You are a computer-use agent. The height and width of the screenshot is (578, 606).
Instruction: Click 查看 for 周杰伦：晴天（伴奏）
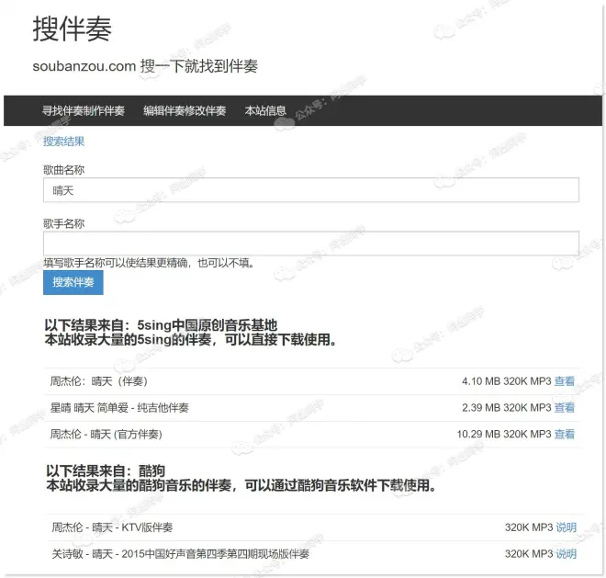click(565, 381)
